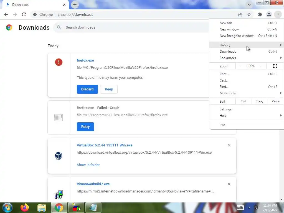Click the search magnifier icon in Downloads
The height and width of the screenshot is (213, 284).
[x=59, y=27]
